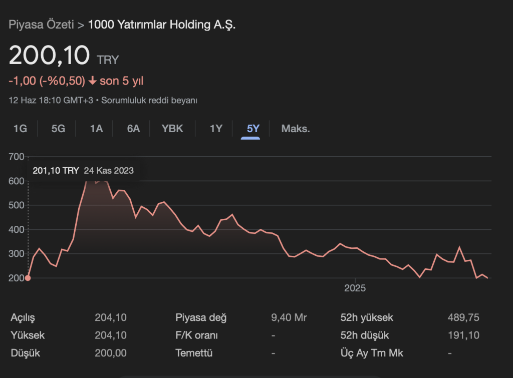
Task: Click the 200,10 TRY current price
Action: coord(49,56)
